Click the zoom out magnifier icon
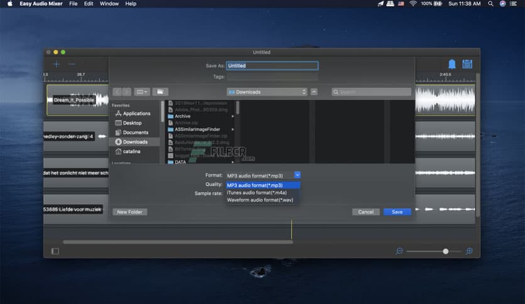This screenshot has height=304, width=525. tap(399, 251)
